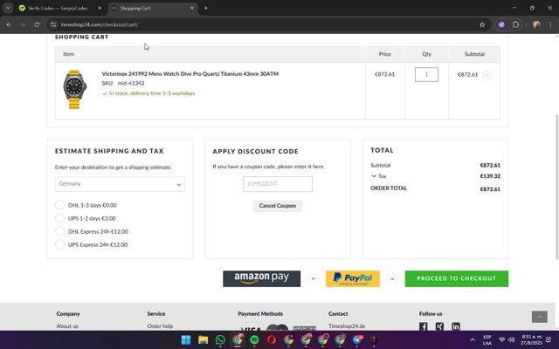Remove the Victorinox watch from cart
Viewport: 559px width, 349px height.
[487, 75]
